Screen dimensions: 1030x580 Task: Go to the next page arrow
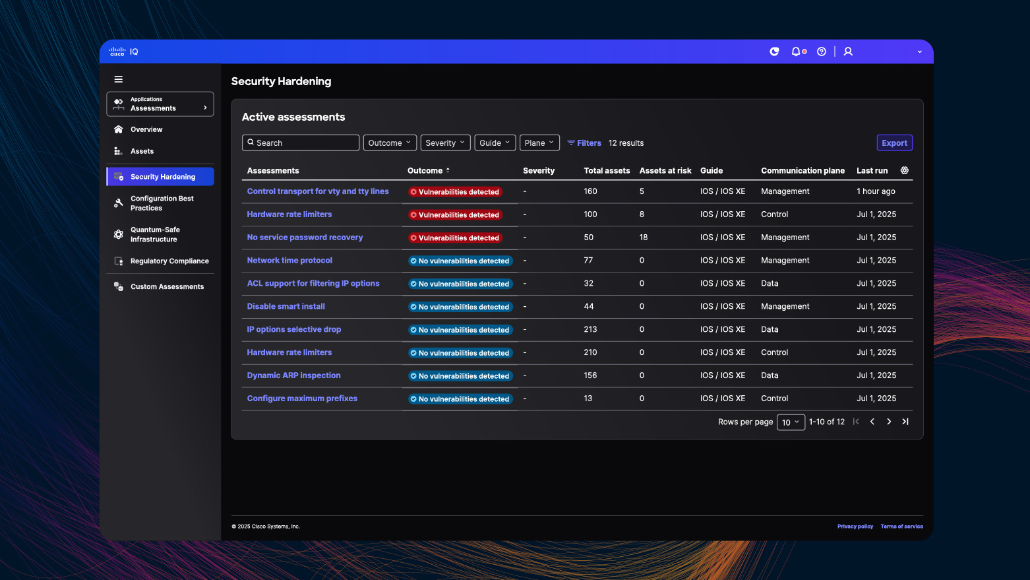(x=889, y=422)
